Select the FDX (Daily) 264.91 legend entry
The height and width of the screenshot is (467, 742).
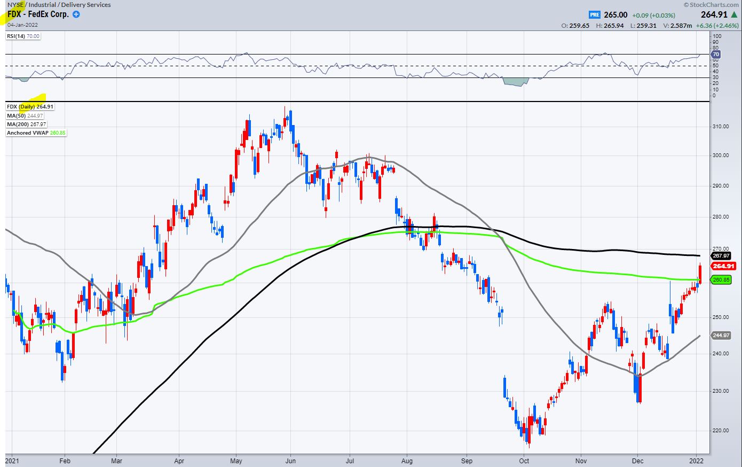point(30,107)
